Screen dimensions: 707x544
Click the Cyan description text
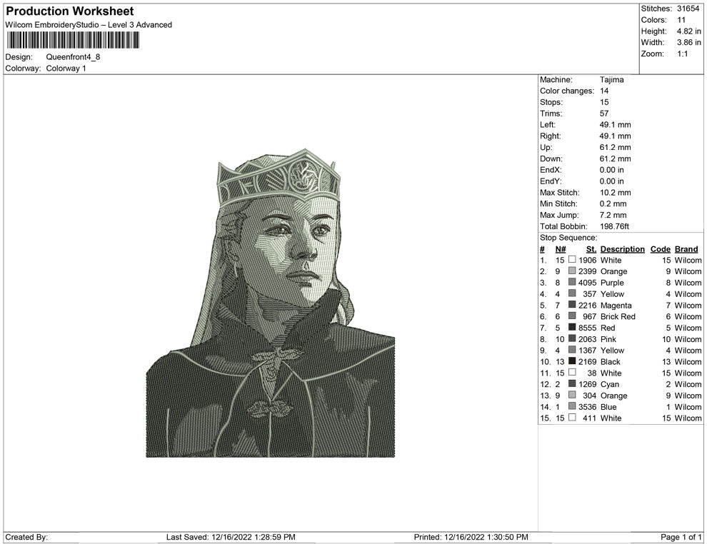(x=610, y=385)
